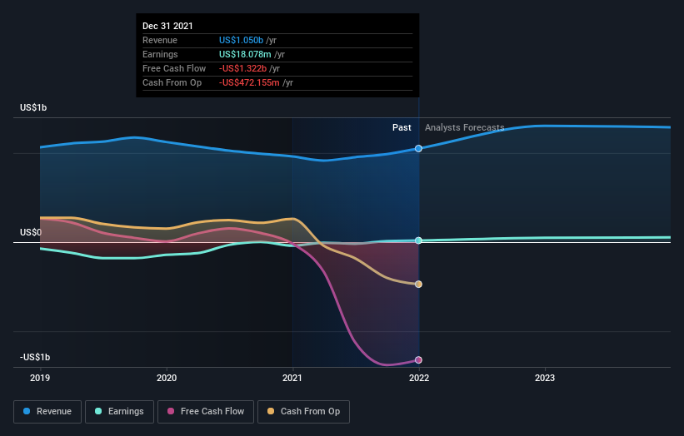Screen dimensions: 684x436
Task: Click the Free Cash Flow tooltip value
Action: [242, 68]
